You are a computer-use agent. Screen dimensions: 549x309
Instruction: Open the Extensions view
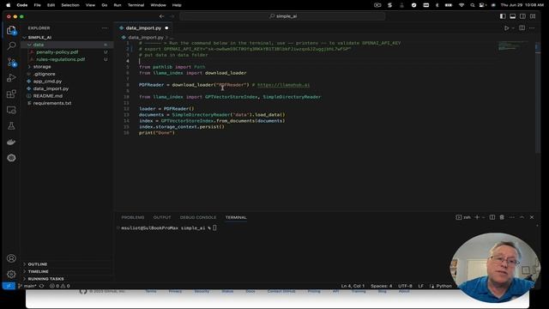point(11,94)
